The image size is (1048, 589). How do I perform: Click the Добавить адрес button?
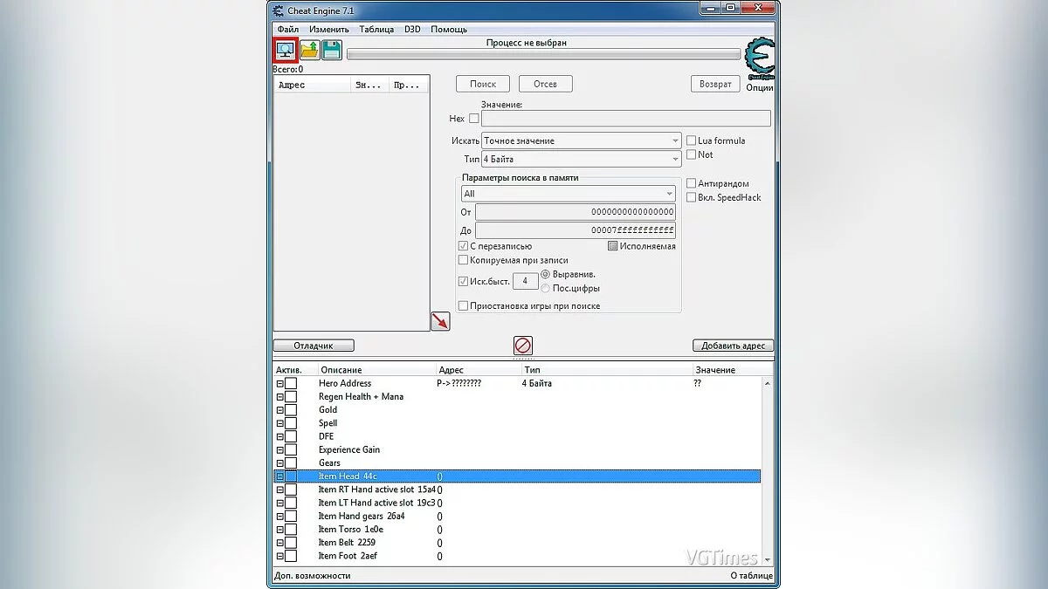[733, 346]
